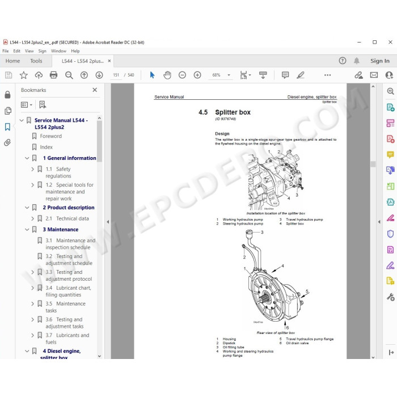Open the Help menu
The height and width of the screenshot is (397, 397).
(75, 51)
